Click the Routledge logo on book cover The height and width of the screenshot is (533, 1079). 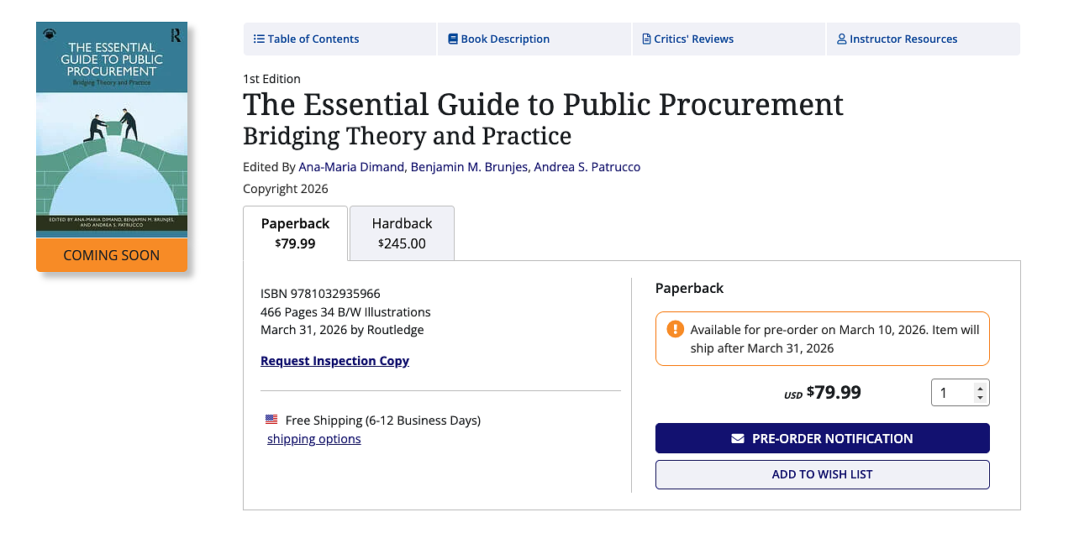coord(176,35)
